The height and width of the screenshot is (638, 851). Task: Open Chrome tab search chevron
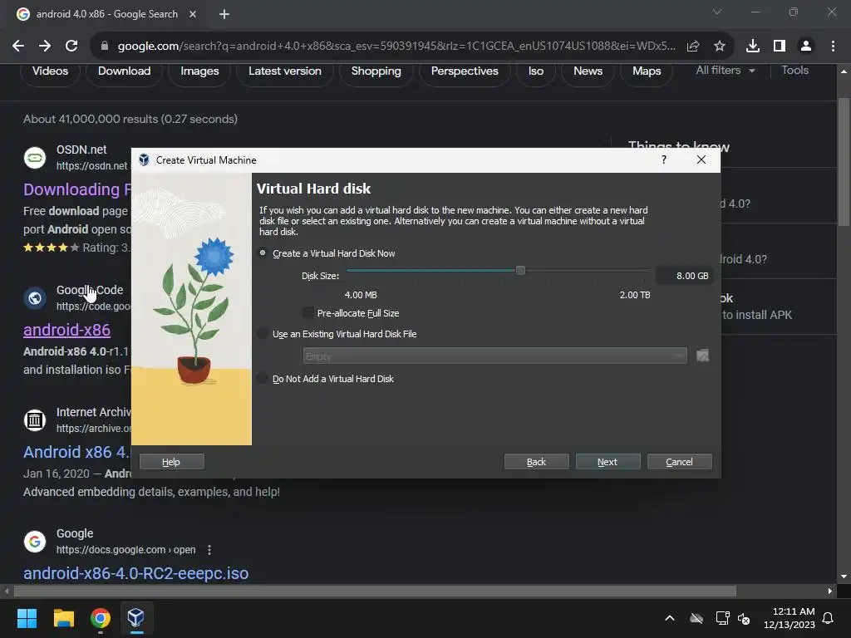tap(717, 12)
